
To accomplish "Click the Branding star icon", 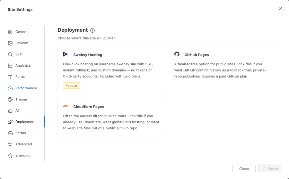I will point(10,156).
